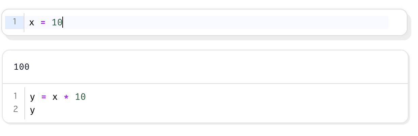Place cursor on variable x in first cell
This screenshot has width=418, height=136.
click(32, 23)
